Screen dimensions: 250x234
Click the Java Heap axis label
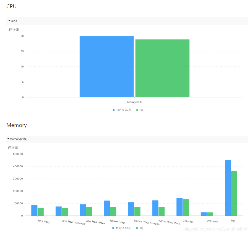44,221
